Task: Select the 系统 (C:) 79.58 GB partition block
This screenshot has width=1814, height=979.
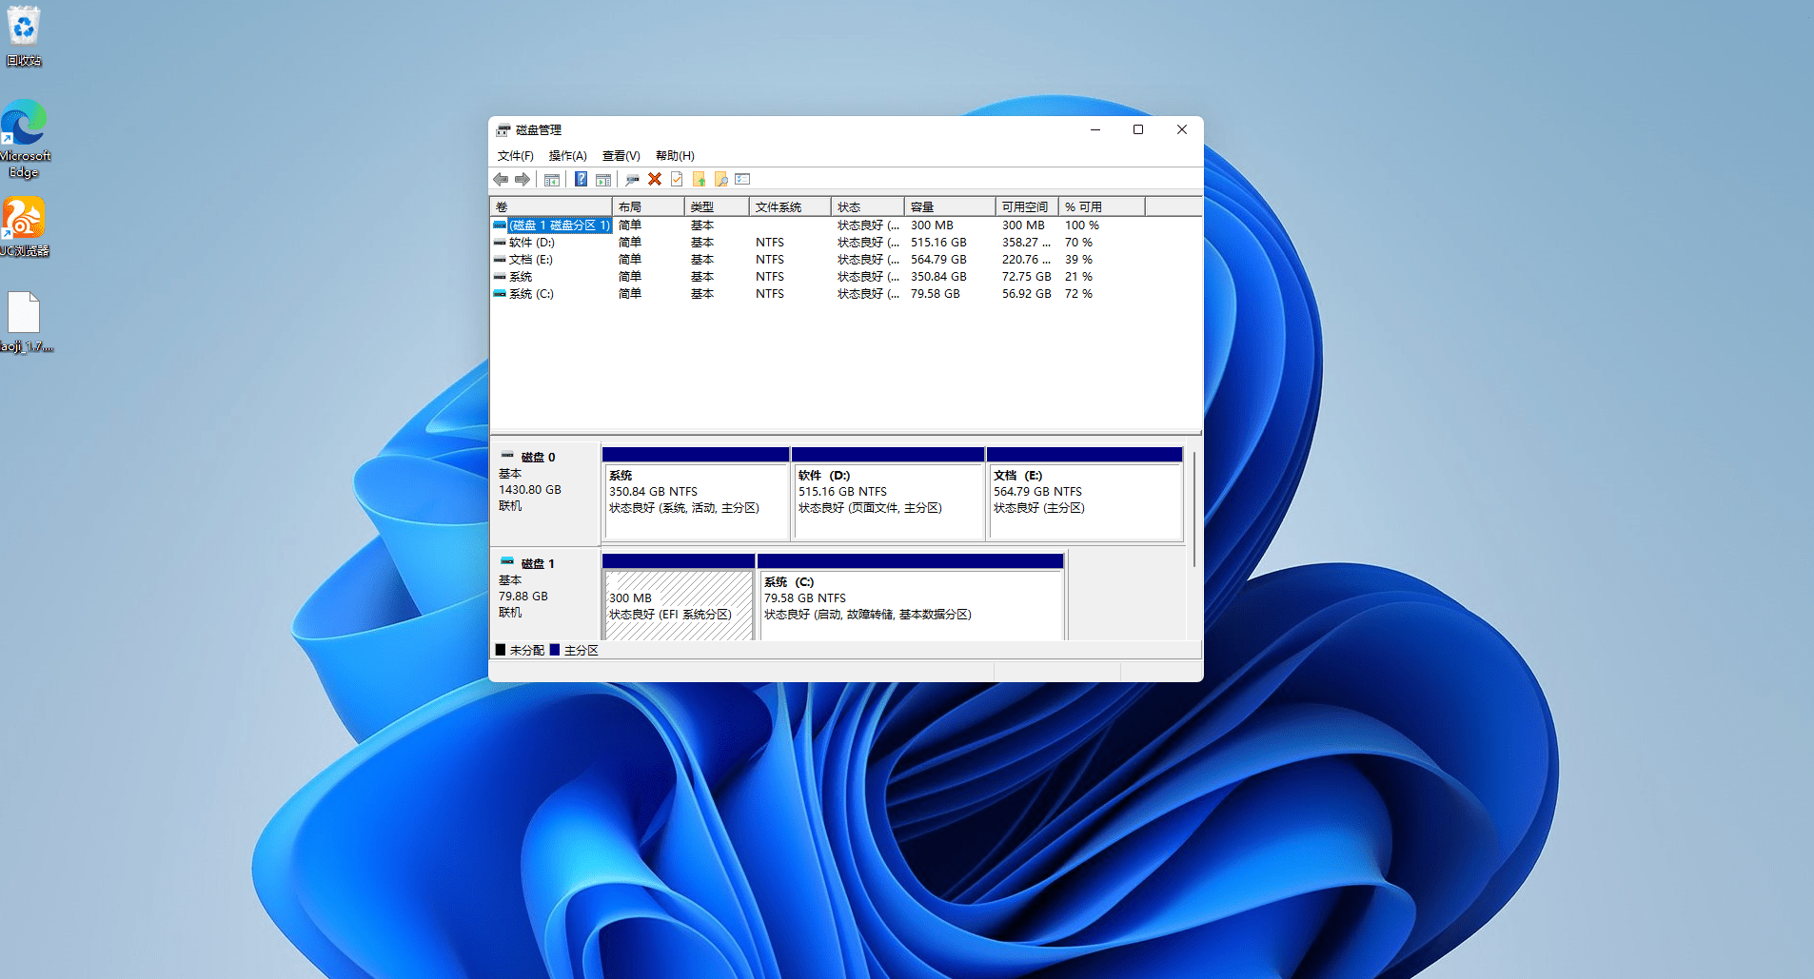Action: 911,597
